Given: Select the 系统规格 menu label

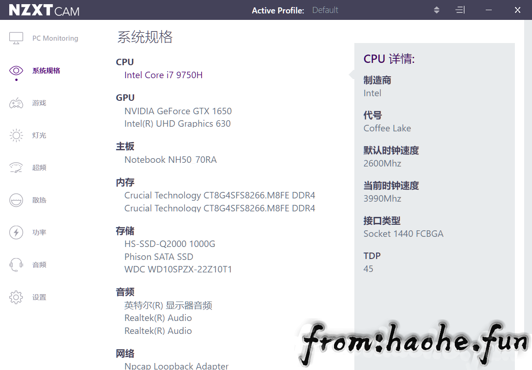Looking at the screenshot, I should coord(46,71).
